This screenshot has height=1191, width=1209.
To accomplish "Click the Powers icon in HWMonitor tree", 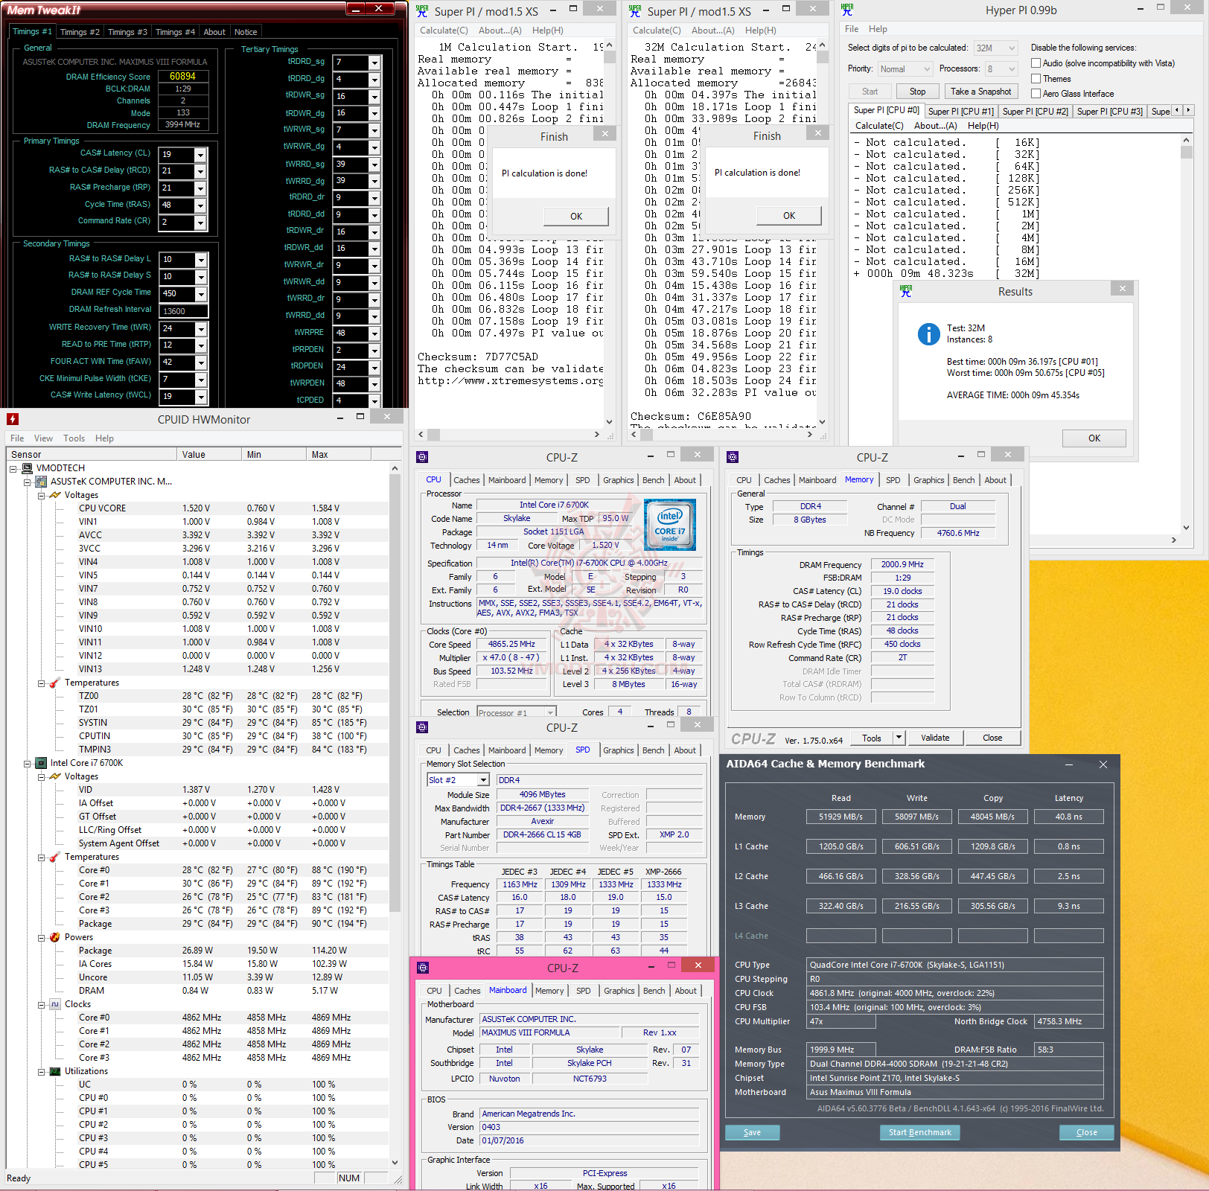I will pos(55,937).
